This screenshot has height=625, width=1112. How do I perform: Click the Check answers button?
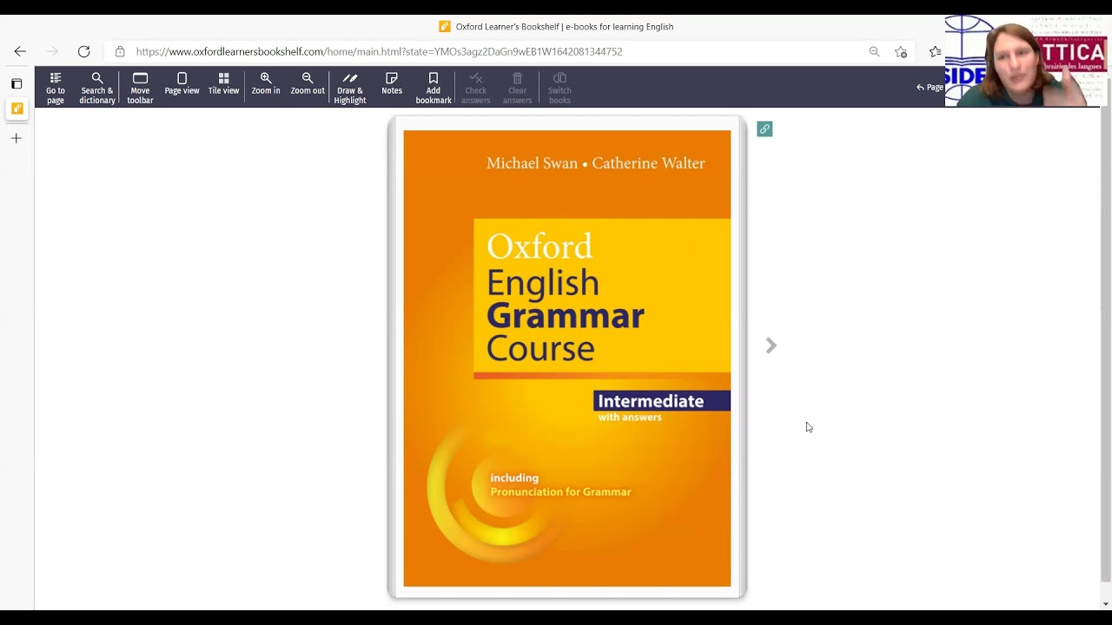coord(476,89)
